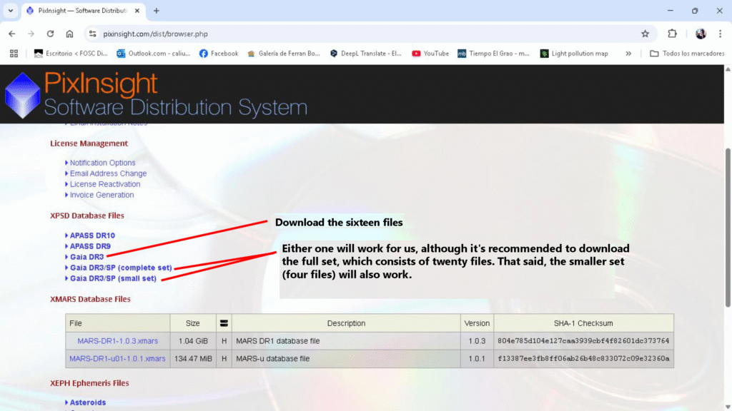This screenshot has width=732, height=411.
Task: Open Invoice Generation link
Action: tap(102, 195)
